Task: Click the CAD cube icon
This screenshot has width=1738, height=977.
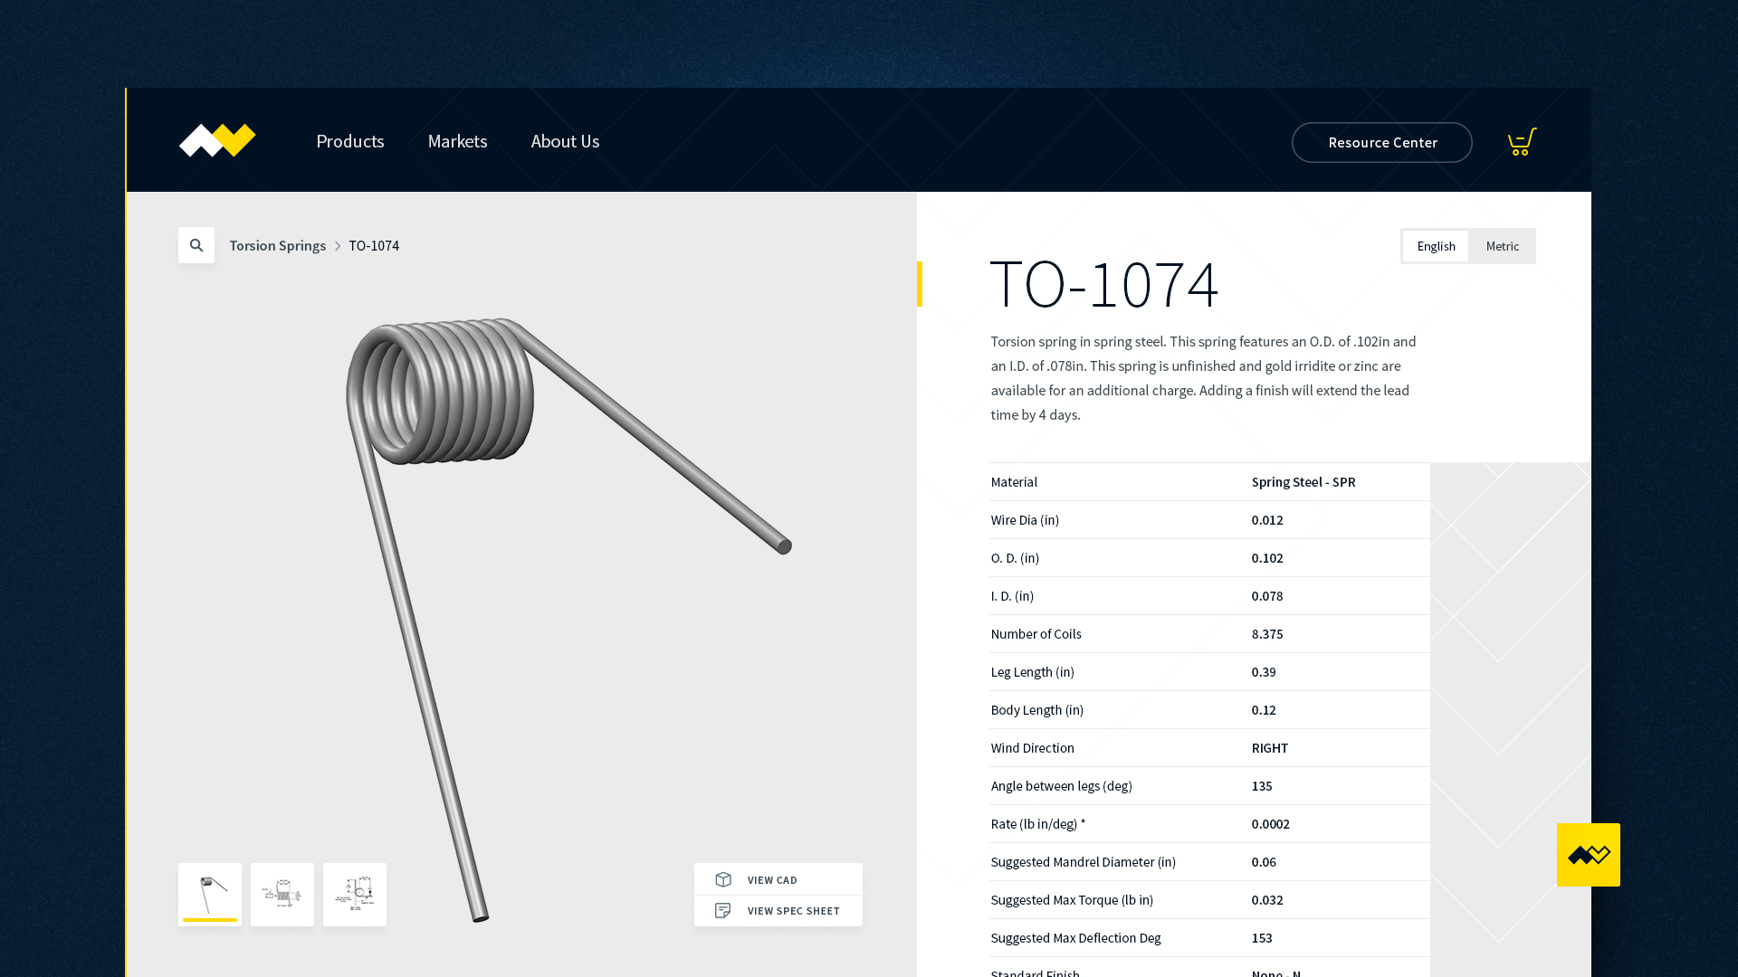Action: click(x=723, y=879)
